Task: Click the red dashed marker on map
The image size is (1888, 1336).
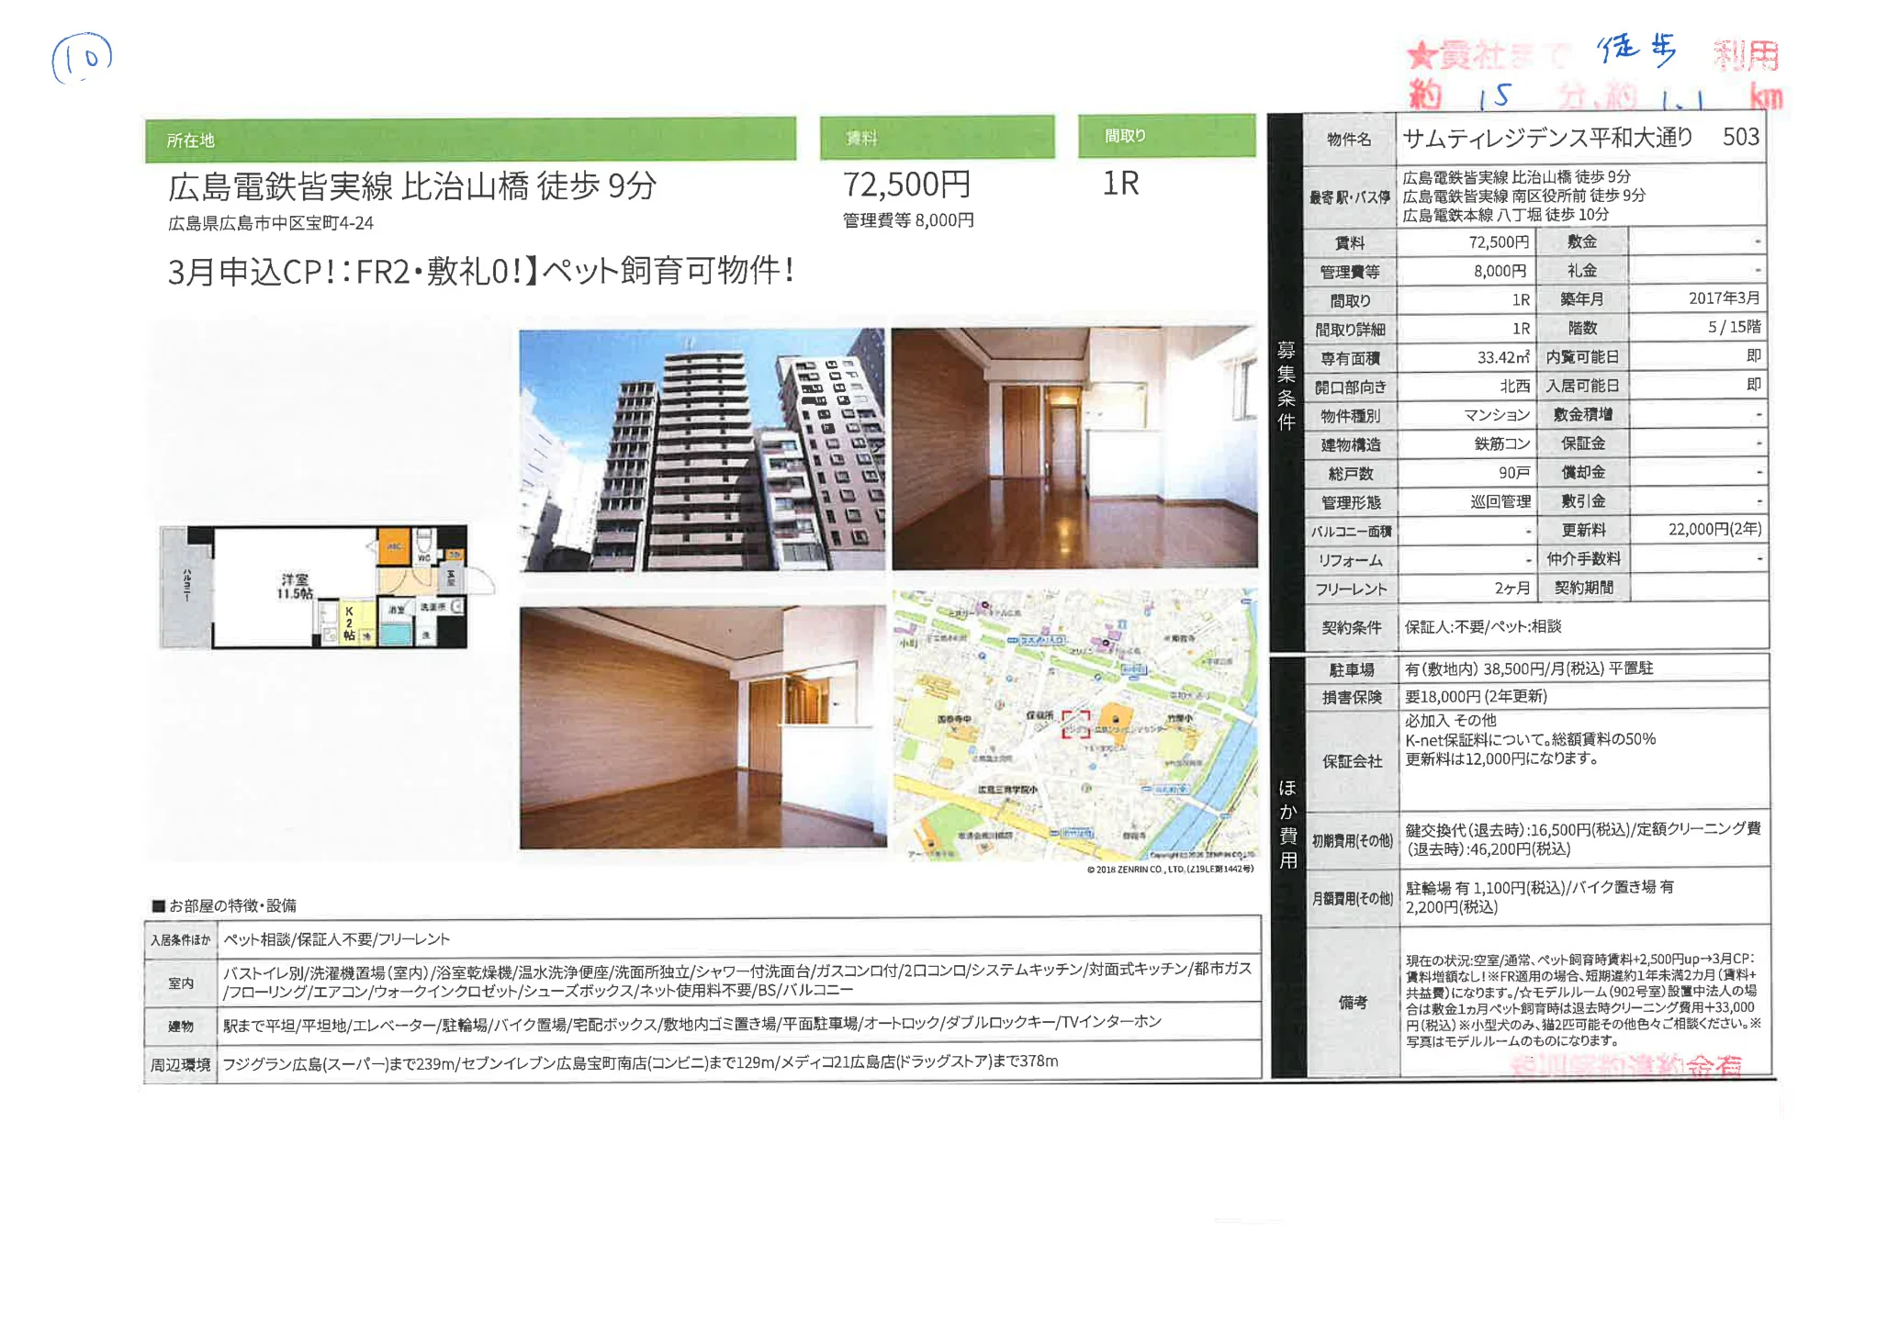Action: coord(1075,724)
